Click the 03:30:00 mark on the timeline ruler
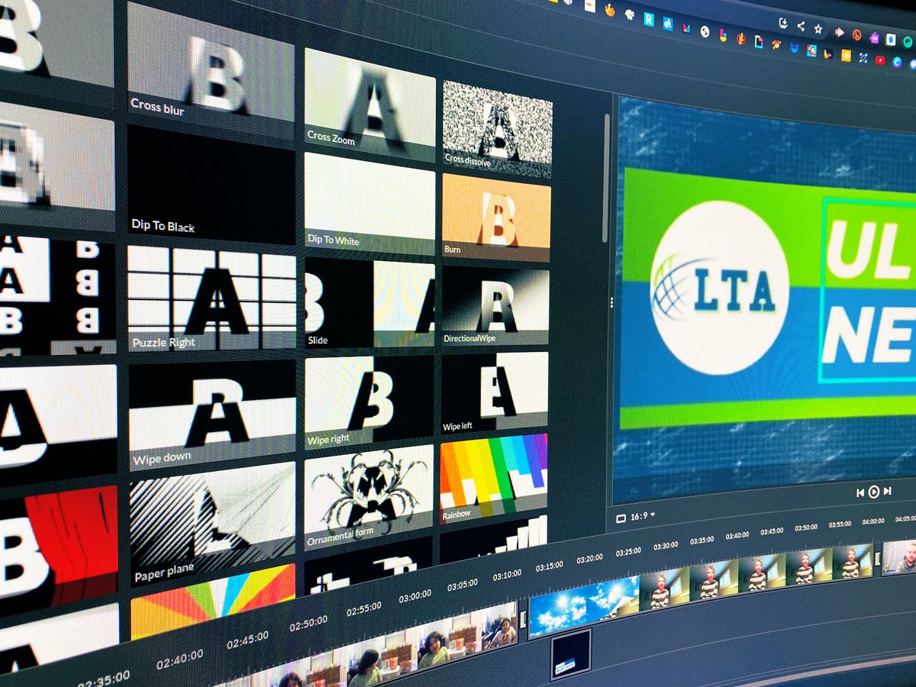 (666, 545)
